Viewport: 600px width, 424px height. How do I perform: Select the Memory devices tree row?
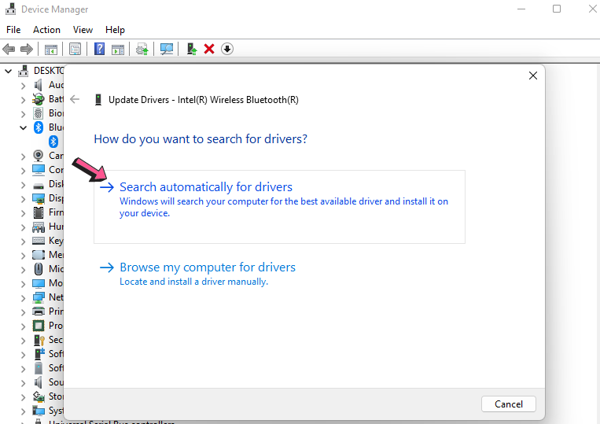tap(48, 255)
